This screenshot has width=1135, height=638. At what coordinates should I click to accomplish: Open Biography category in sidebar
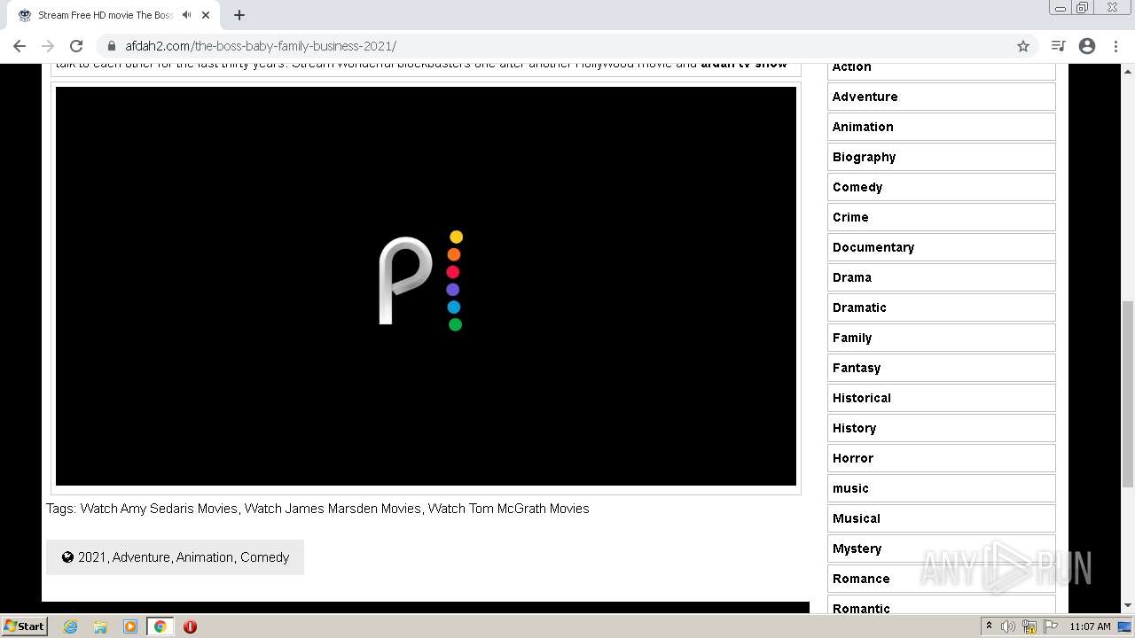coord(942,157)
